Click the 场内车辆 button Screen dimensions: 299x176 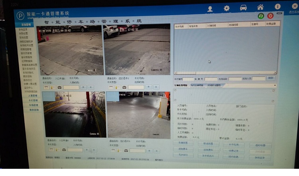[x=233, y=157]
